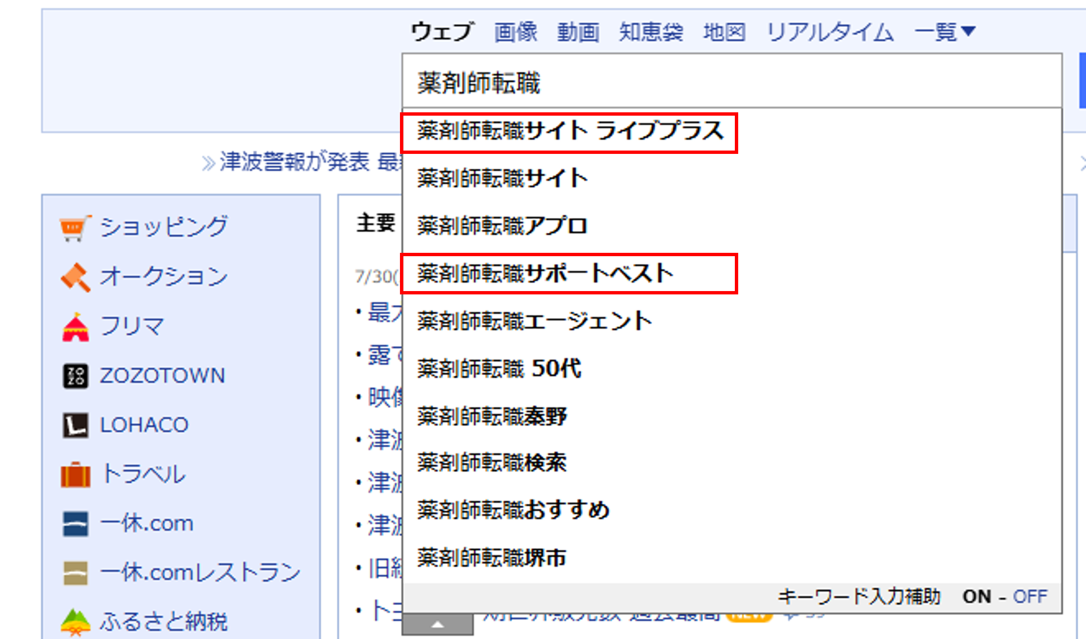This screenshot has height=639, width=1086.
Task: Choose suggestion 薬剤師転職検索
Action: pos(732,463)
